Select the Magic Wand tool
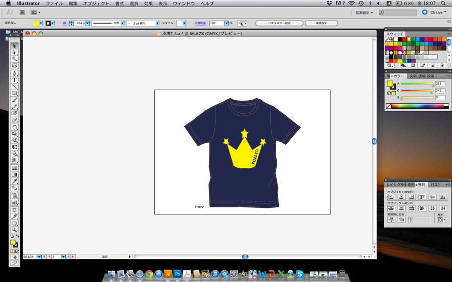 coord(14,59)
